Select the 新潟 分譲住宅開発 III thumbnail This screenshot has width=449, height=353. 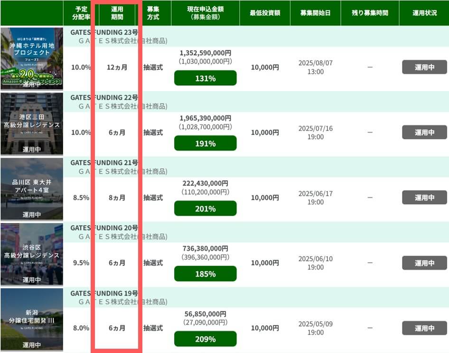click(32, 319)
